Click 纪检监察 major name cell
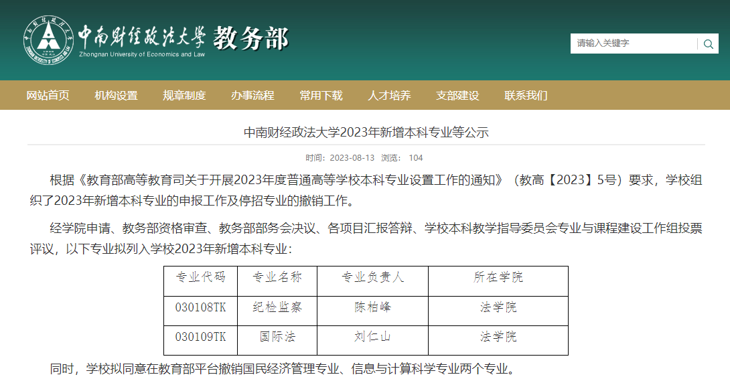The width and height of the screenshot is (730, 383). coord(277,307)
